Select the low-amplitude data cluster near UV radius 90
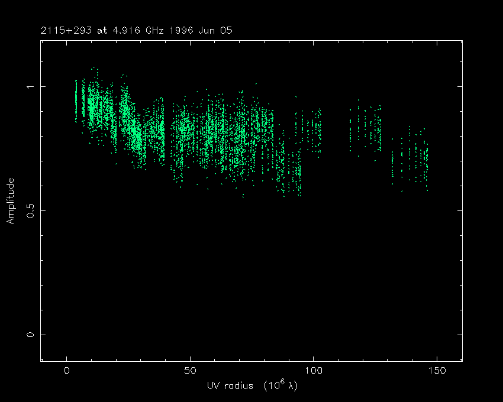The height and width of the screenshot is (402, 503). pyautogui.click(x=290, y=168)
